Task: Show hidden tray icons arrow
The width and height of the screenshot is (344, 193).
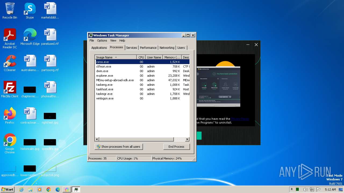Action: coord(292,189)
